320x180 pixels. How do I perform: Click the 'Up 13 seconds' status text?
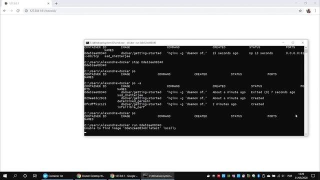261,53
